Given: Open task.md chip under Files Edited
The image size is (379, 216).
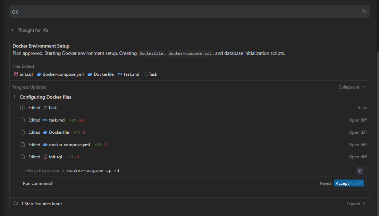Looking at the screenshot, I should point(128,74).
